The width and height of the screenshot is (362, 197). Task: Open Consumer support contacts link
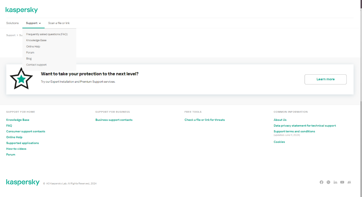[x=26, y=131]
